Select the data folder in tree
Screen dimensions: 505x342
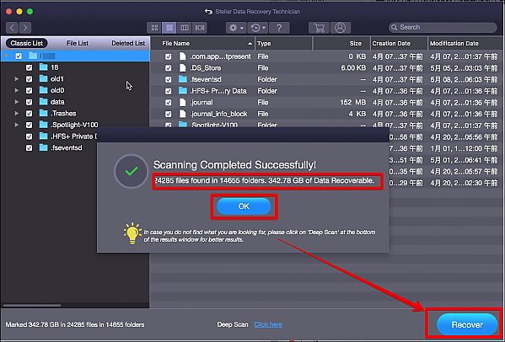pyautogui.click(x=57, y=102)
